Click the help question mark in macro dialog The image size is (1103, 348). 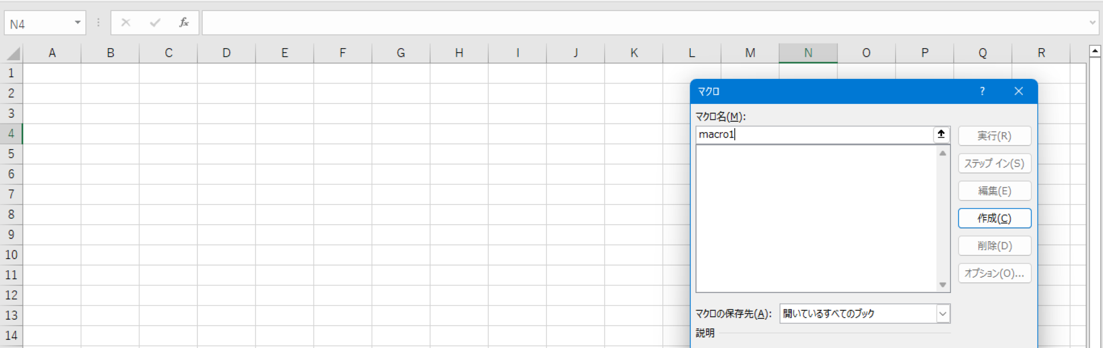(982, 91)
